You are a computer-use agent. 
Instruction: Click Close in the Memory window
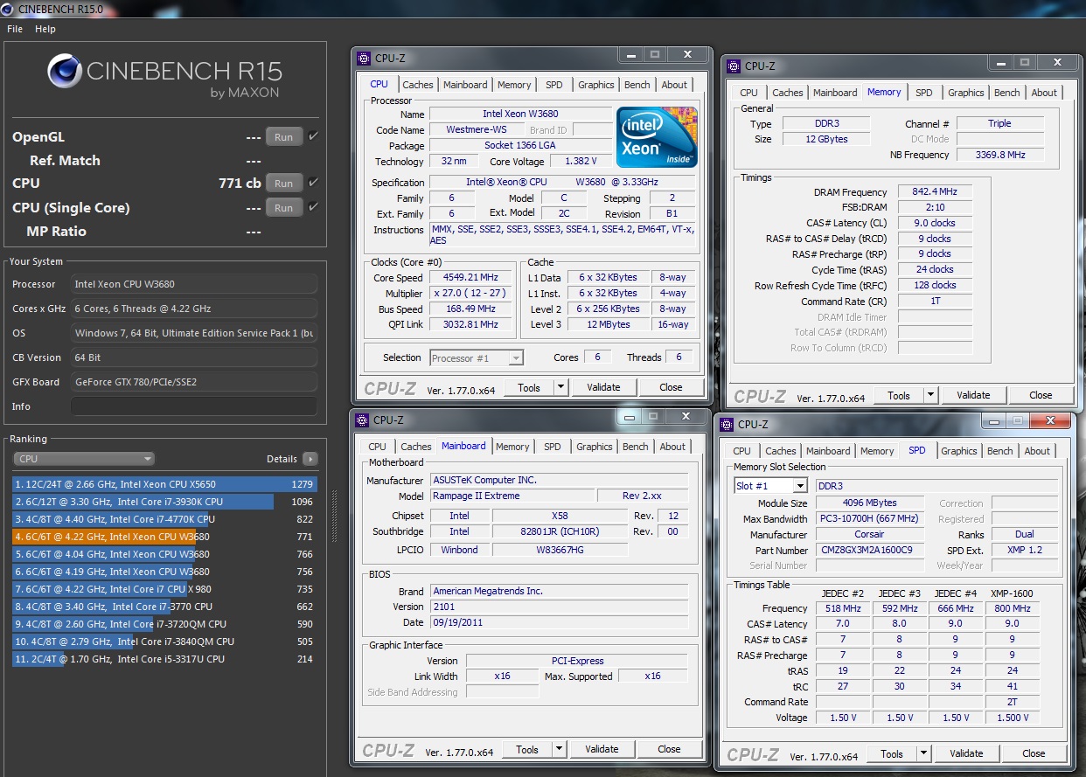(x=1041, y=395)
